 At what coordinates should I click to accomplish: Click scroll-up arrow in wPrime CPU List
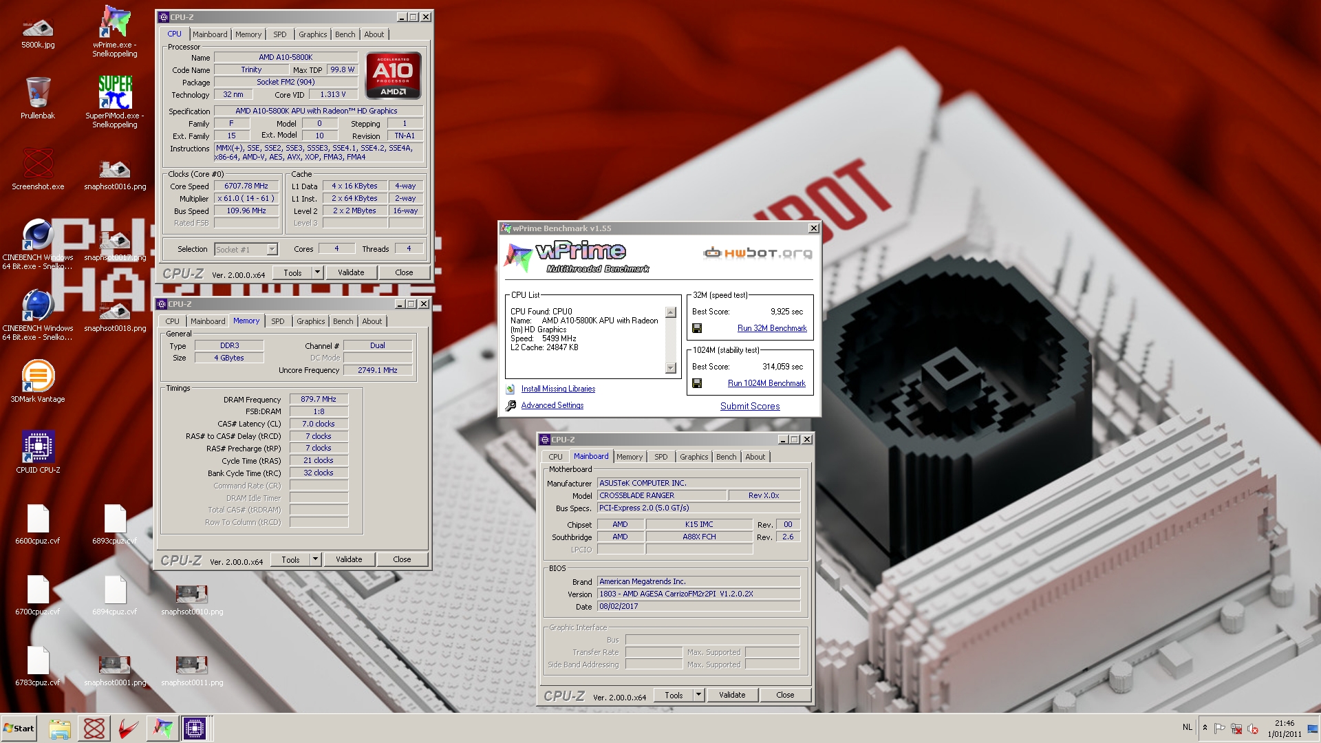coord(671,312)
